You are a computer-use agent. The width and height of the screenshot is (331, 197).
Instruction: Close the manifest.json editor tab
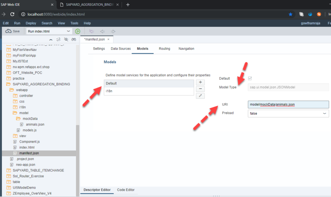coord(109,39)
